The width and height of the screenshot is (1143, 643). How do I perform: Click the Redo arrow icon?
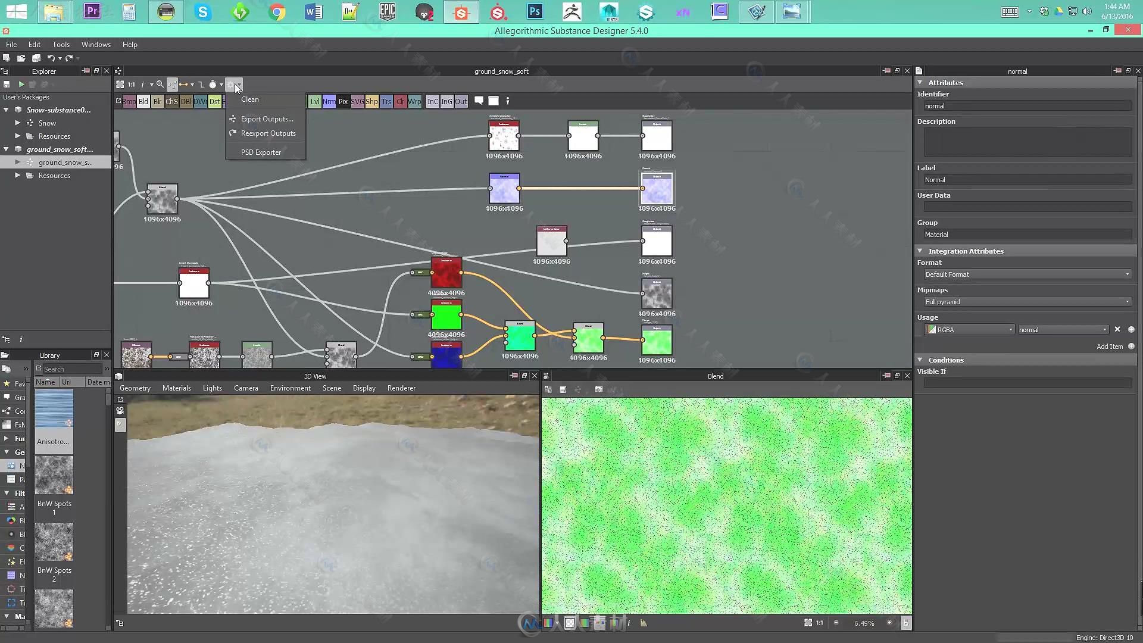point(69,58)
